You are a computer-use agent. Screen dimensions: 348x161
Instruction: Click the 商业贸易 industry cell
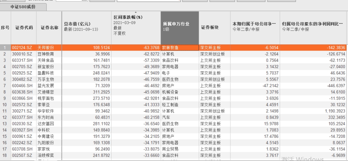(180, 149)
